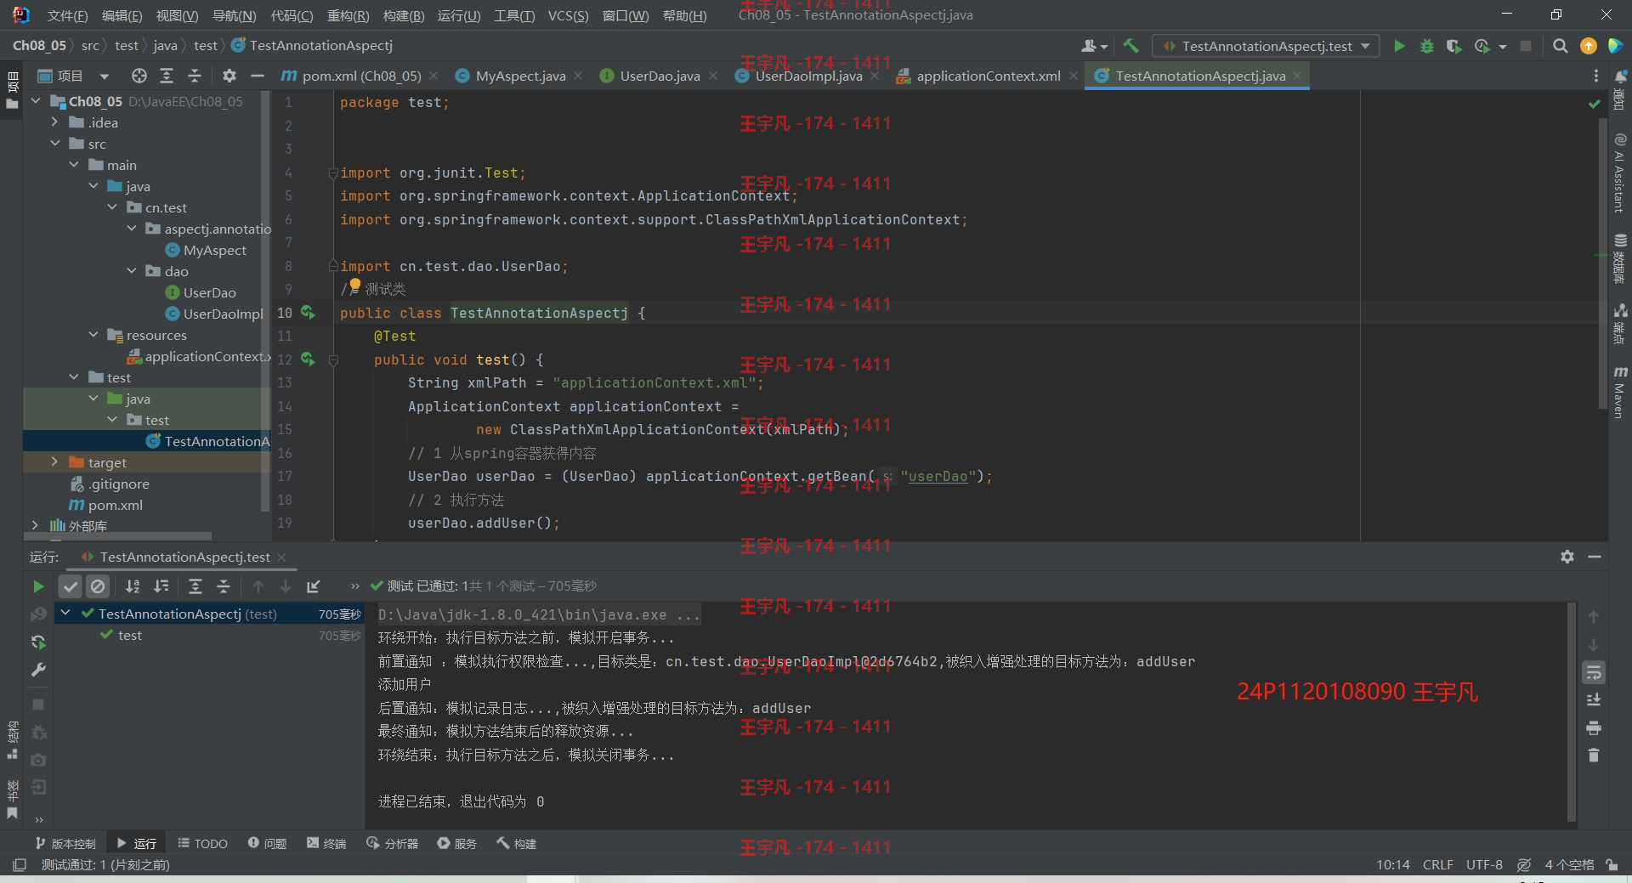Click run gutter icon beside class declaration
This screenshot has width=1632, height=883.
[x=308, y=313]
